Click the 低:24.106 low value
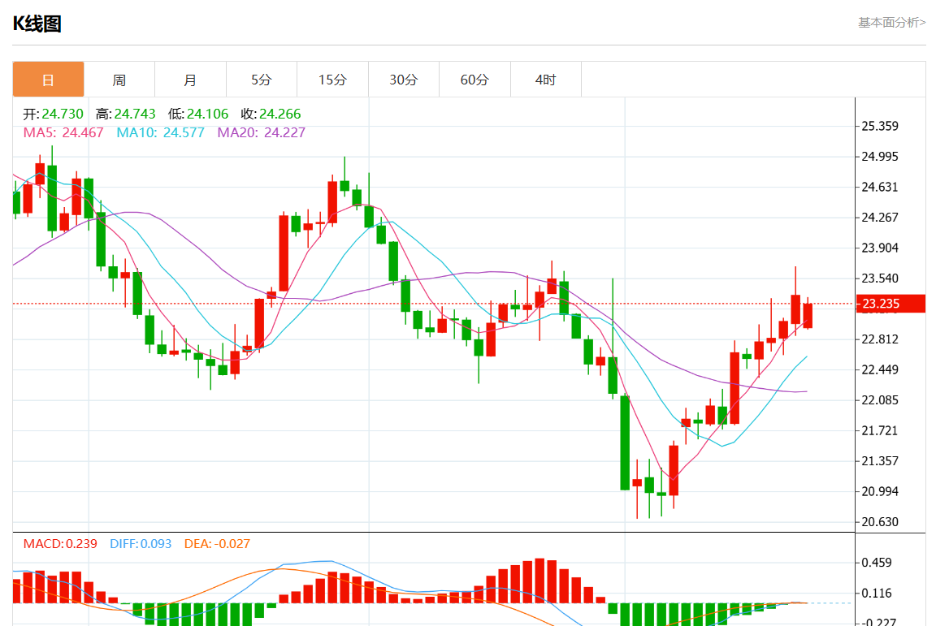 [x=198, y=114]
